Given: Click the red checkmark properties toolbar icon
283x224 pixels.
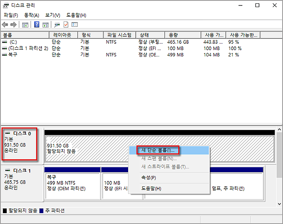Looking at the screenshot, I should click(x=66, y=25).
